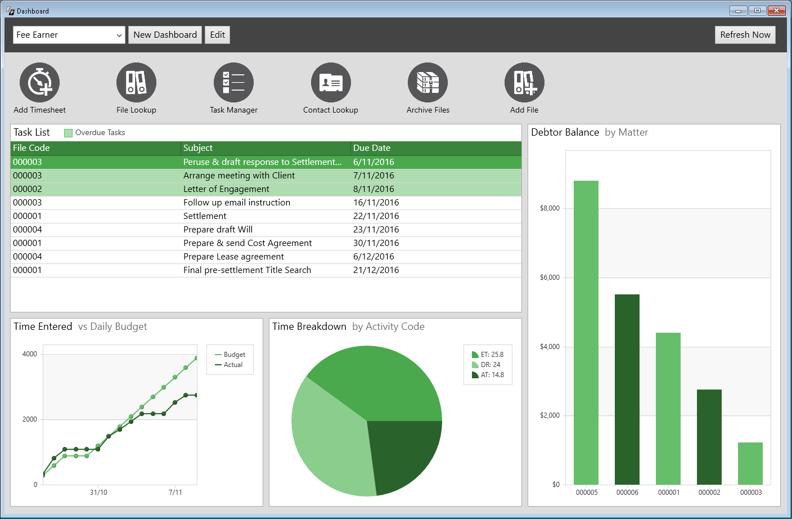The width and height of the screenshot is (792, 519).
Task: Click the ET: 25.8 pie legend entry
Action: (x=488, y=355)
